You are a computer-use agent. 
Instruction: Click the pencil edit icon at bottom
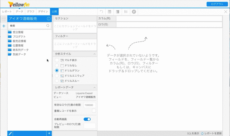(10, 133)
